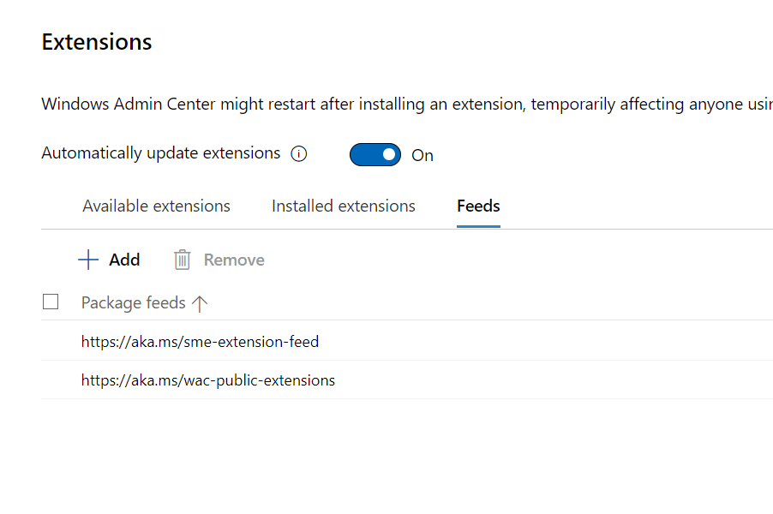Click the trash can Remove icon

[182, 260]
